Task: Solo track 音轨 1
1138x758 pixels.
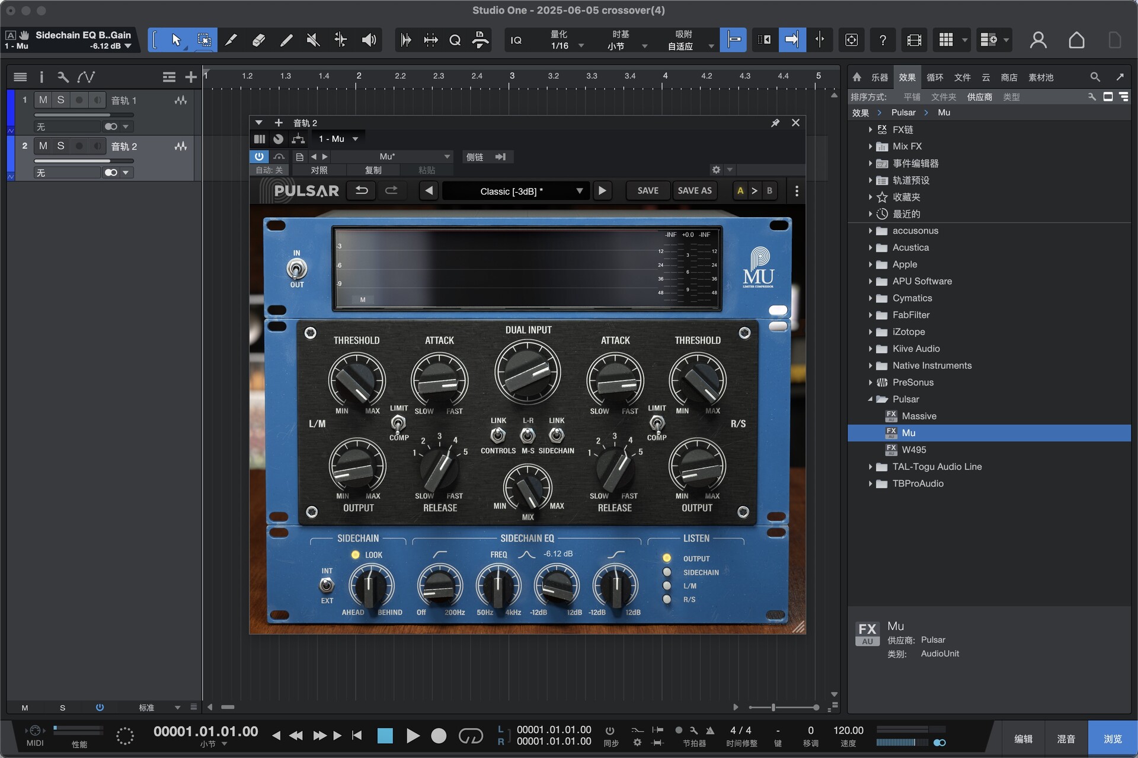Action: point(60,100)
